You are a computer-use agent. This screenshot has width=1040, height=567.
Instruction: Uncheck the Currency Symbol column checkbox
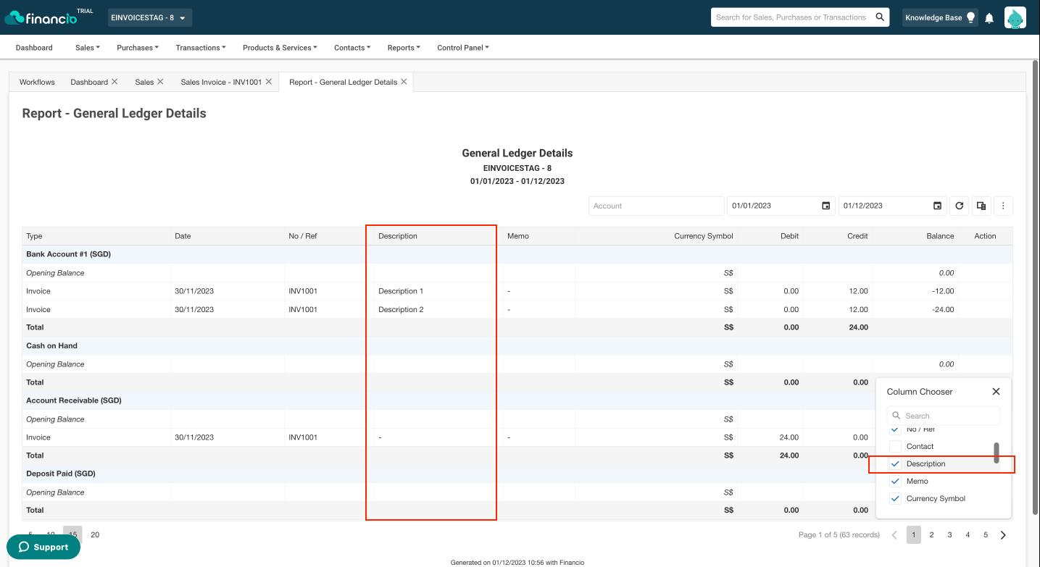click(895, 498)
